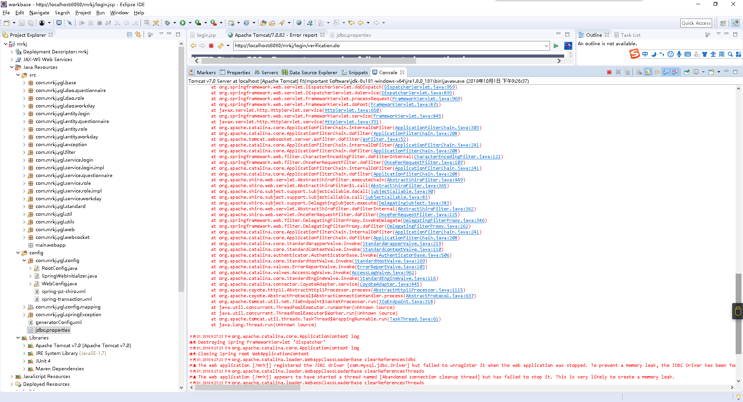Open the Navigate menu

39,13
